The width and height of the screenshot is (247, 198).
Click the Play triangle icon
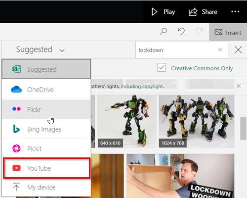point(154,12)
